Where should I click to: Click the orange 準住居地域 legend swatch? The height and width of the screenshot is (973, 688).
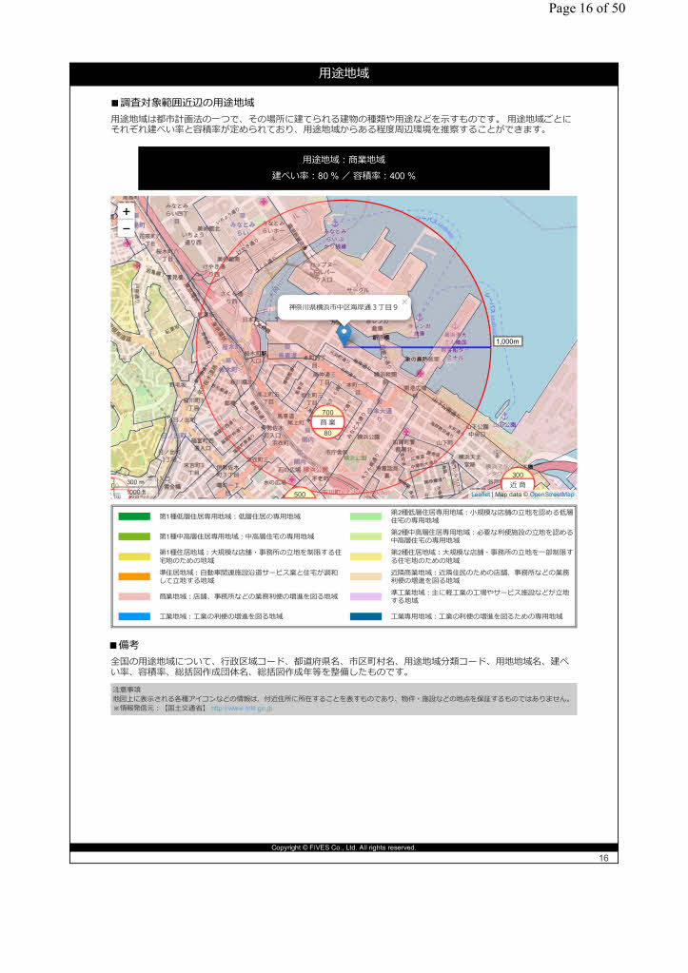(x=134, y=576)
